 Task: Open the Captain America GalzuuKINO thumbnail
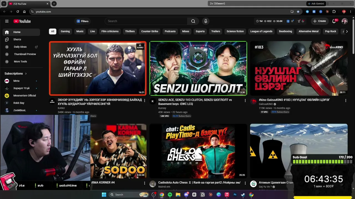tap(299, 68)
